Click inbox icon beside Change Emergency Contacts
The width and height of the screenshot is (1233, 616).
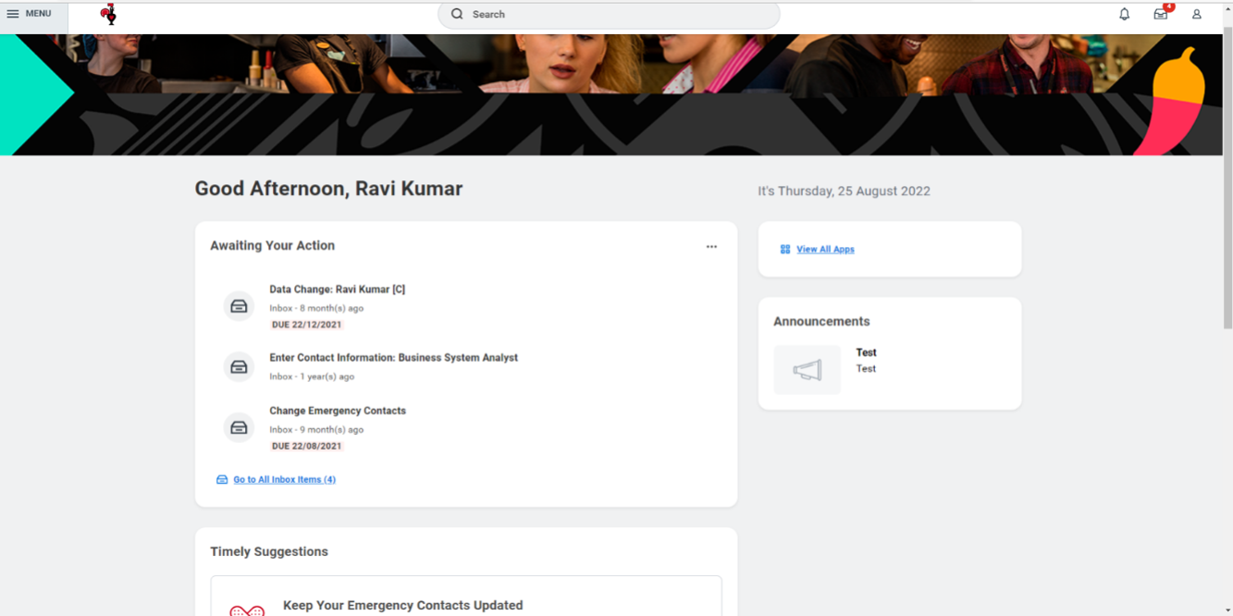click(x=240, y=427)
